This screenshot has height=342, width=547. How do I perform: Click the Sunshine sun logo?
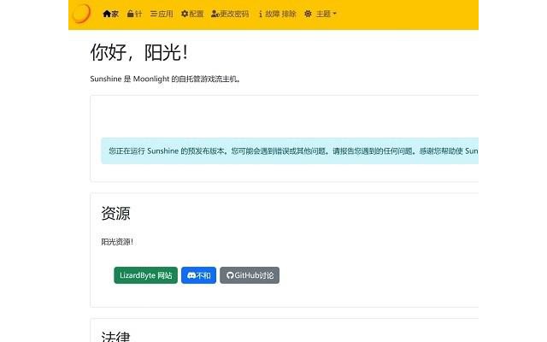pos(81,14)
